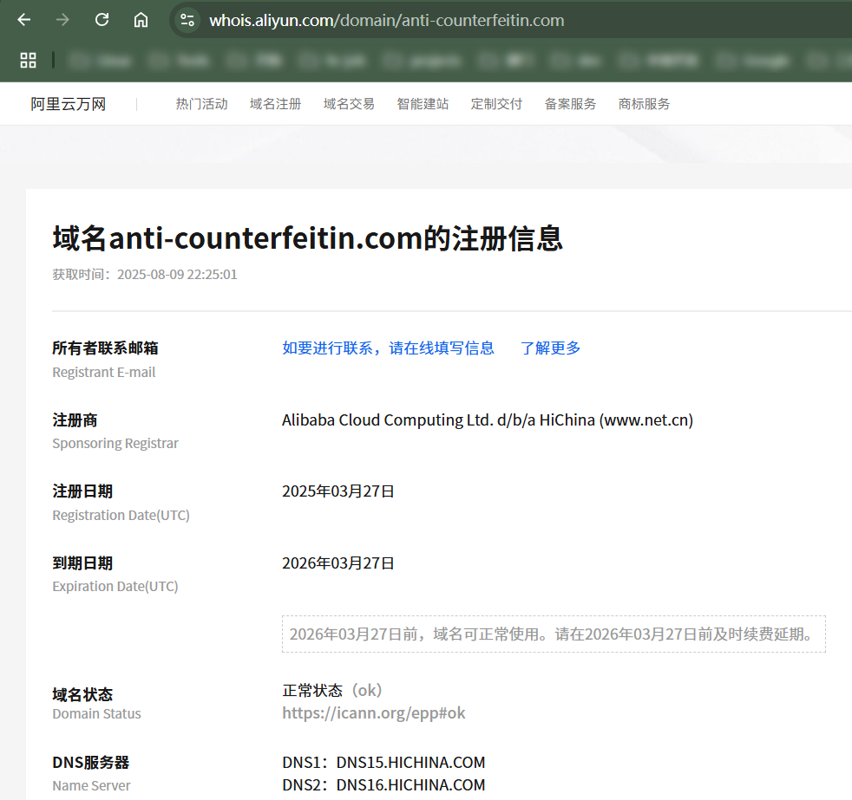The image size is (852, 800).
Task: Open the https://icann.org/epp#ok link
Action: [374, 712]
